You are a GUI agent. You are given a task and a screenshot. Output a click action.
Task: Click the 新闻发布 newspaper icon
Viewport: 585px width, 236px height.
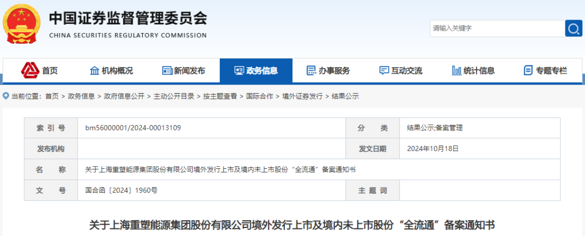click(x=167, y=70)
